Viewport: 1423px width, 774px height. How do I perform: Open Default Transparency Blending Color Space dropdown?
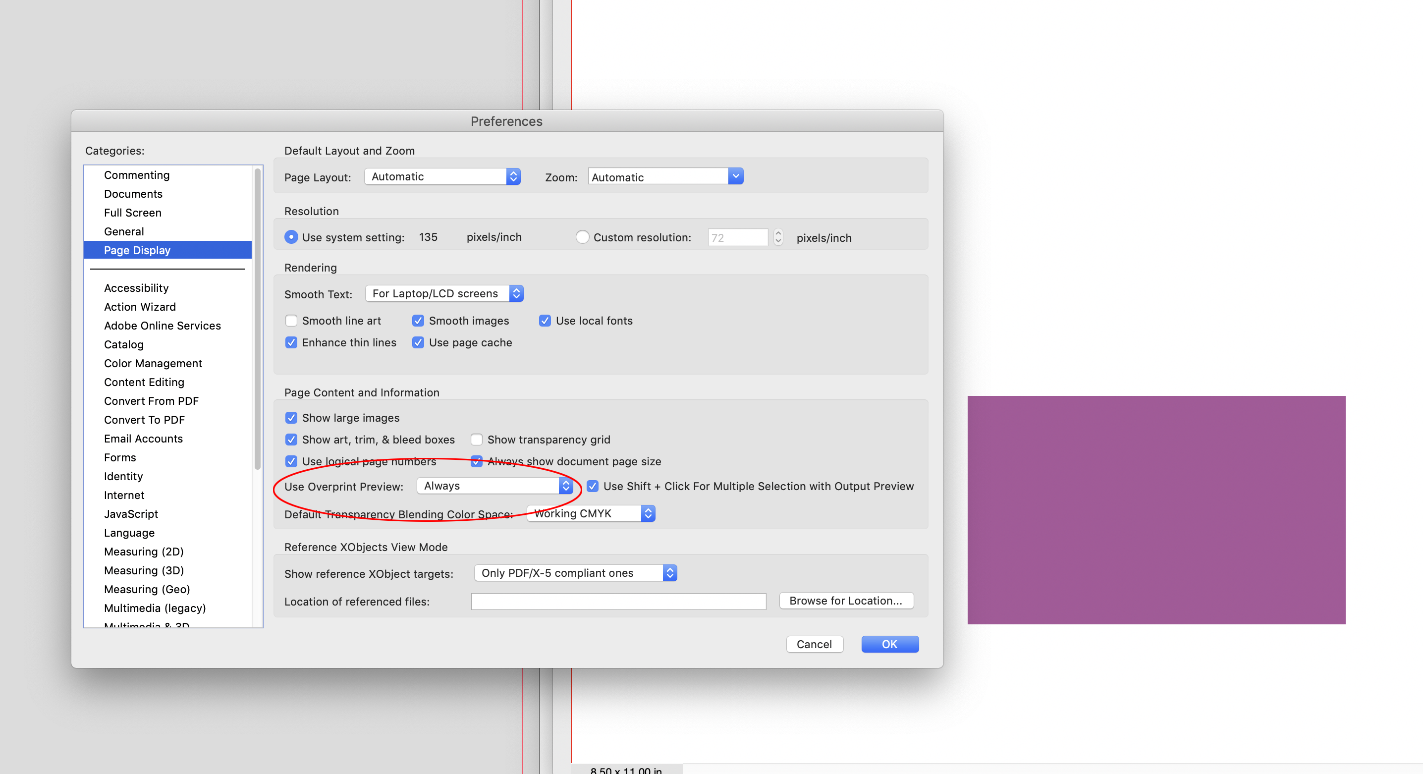click(x=590, y=513)
